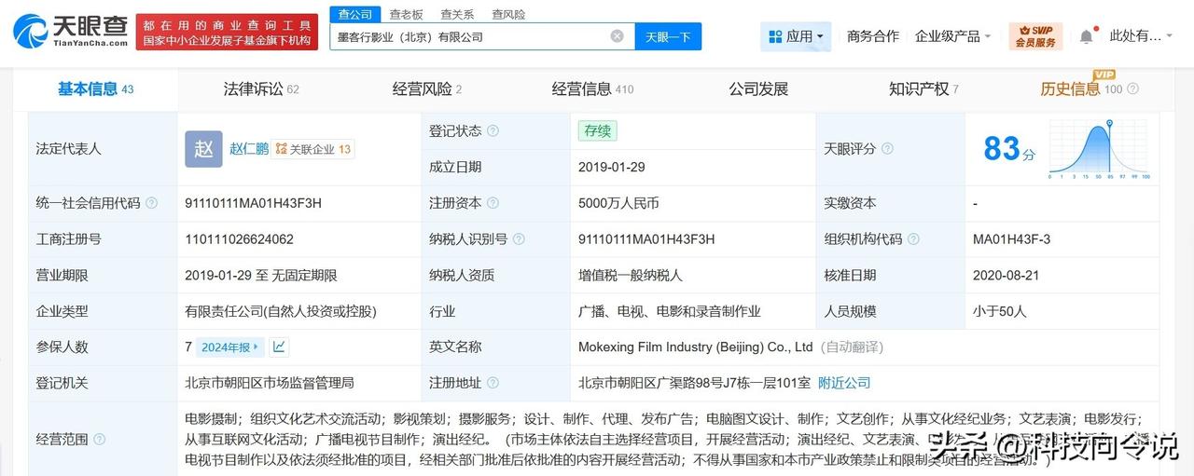
Task: Click the 有限责任公司(自然人投资或控股) value
Action: pos(281,311)
